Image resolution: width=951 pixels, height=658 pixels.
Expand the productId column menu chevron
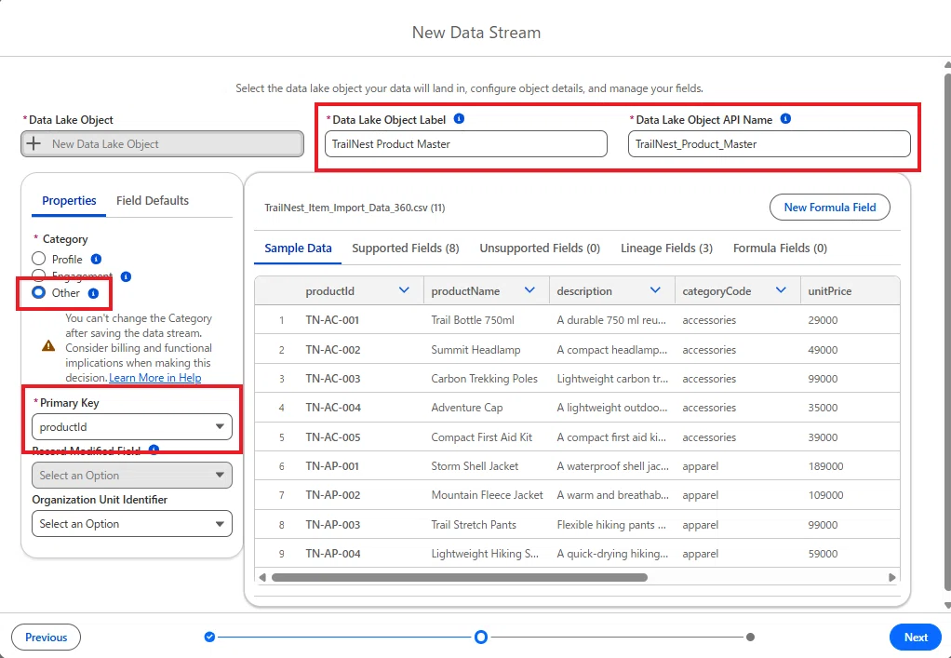(404, 290)
